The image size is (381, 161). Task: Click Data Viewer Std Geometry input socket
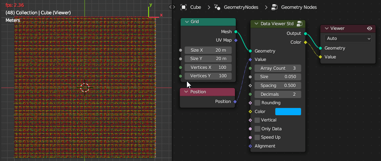tap(250, 51)
